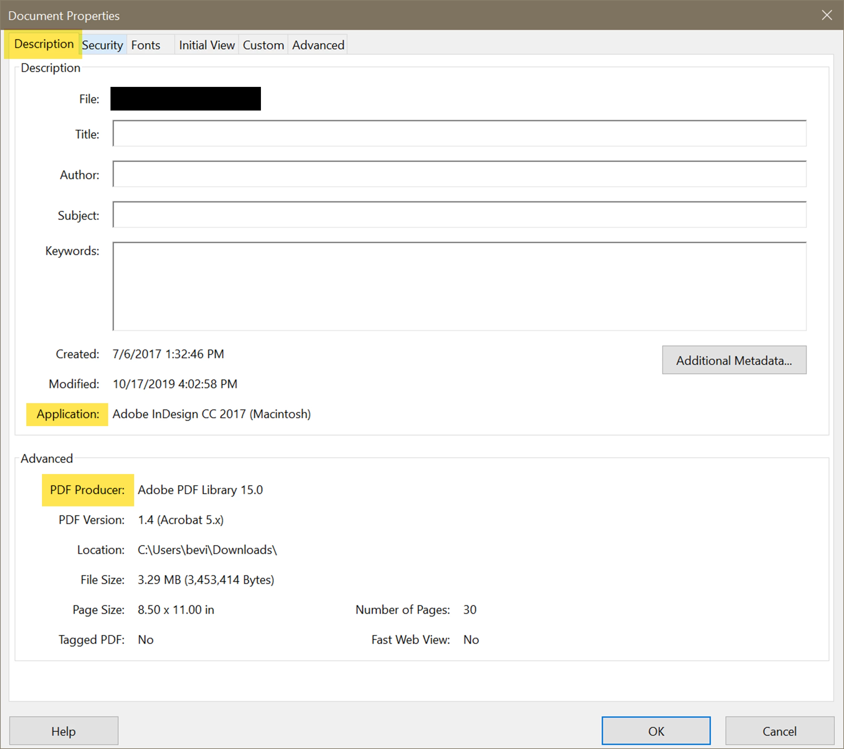Click the Adobe PDF Library 15.0 producer text
The image size is (844, 749).
(x=200, y=490)
